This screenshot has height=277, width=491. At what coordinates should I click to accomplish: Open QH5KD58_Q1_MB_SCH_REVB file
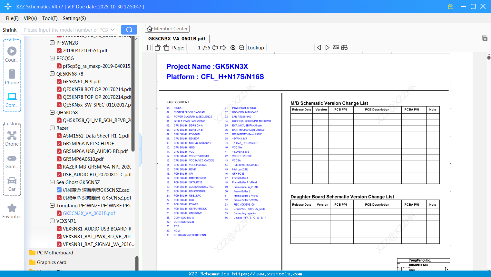coord(97,120)
